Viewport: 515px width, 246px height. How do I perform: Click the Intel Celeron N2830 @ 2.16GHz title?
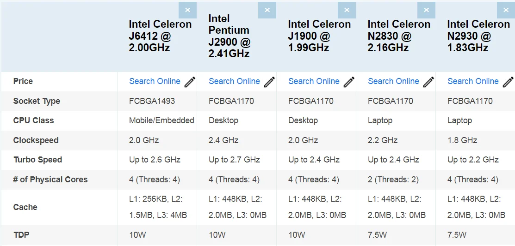pos(399,36)
